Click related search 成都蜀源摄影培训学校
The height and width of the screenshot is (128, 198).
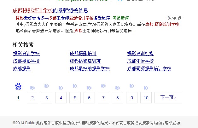click(149, 69)
